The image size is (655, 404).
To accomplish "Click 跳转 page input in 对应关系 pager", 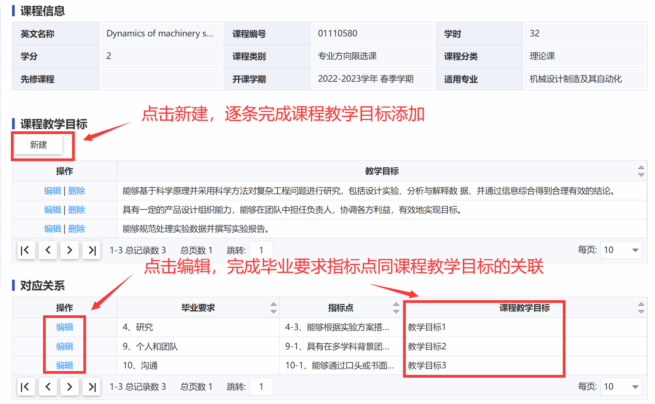I will (261, 387).
